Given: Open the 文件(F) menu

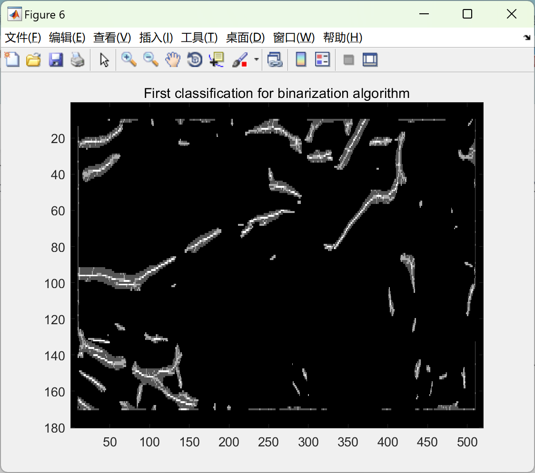Looking at the screenshot, I should [23, 38].
